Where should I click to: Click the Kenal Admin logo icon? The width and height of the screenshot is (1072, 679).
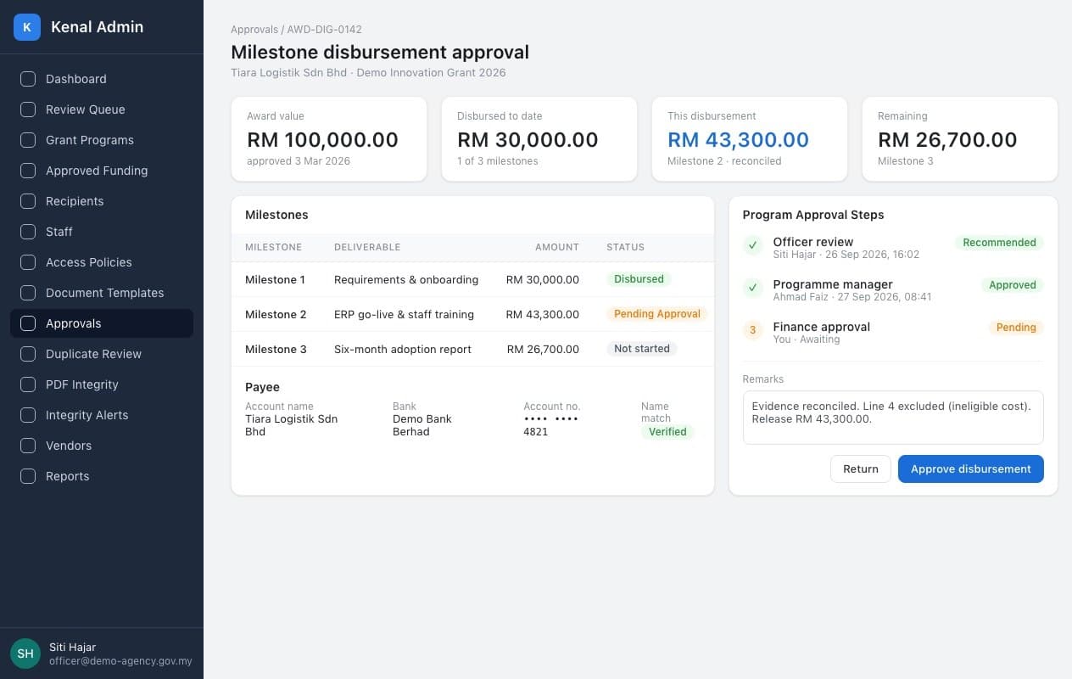(x=27, y=27)
